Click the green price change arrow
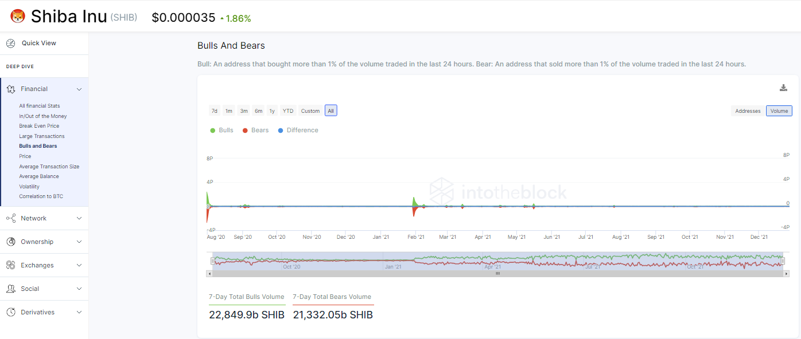Screen dimensions: 801x339 click(221, 18)
